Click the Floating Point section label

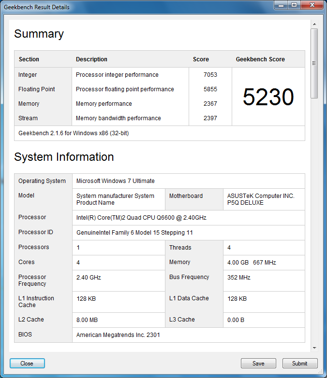tap(36, 89)
